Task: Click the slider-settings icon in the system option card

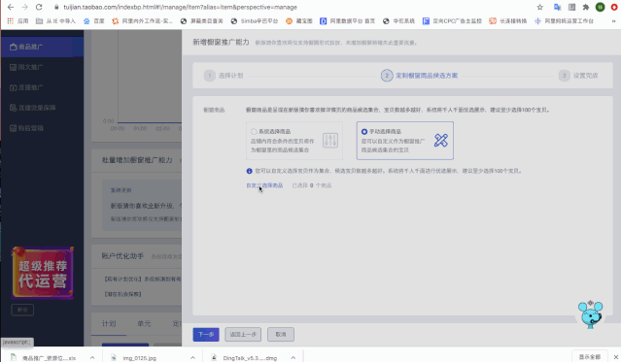Action: point(330,141)
